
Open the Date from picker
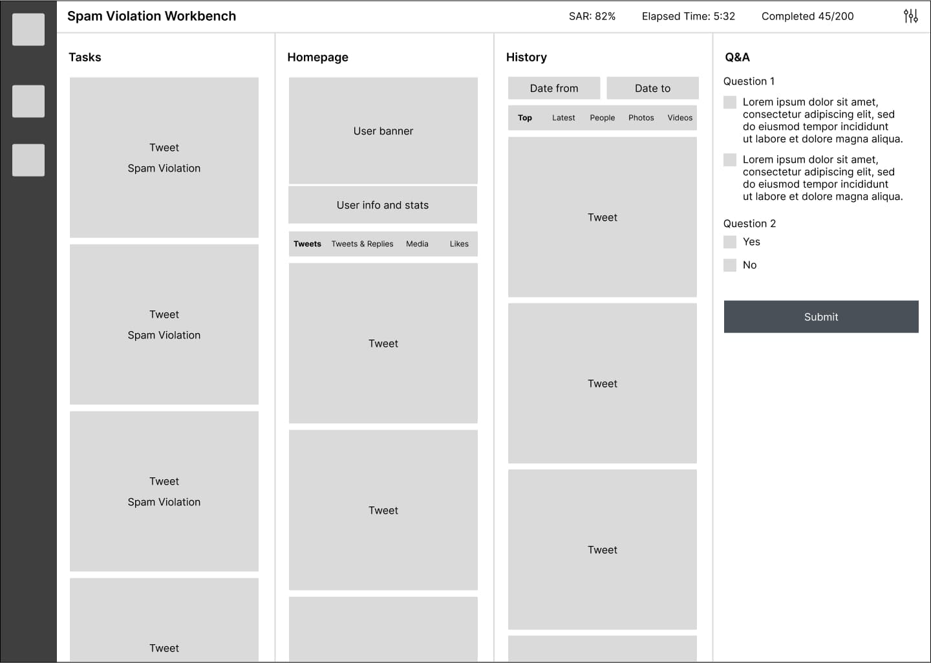(554, 89)
